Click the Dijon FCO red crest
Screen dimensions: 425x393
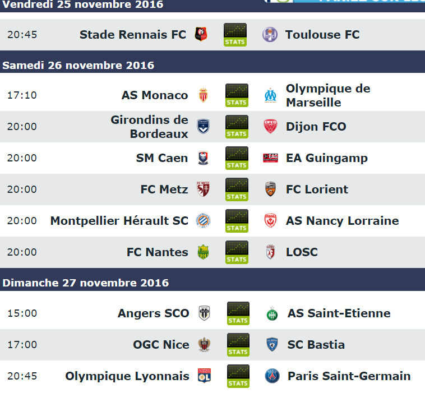pyautogui.click(x=270, y=127)
